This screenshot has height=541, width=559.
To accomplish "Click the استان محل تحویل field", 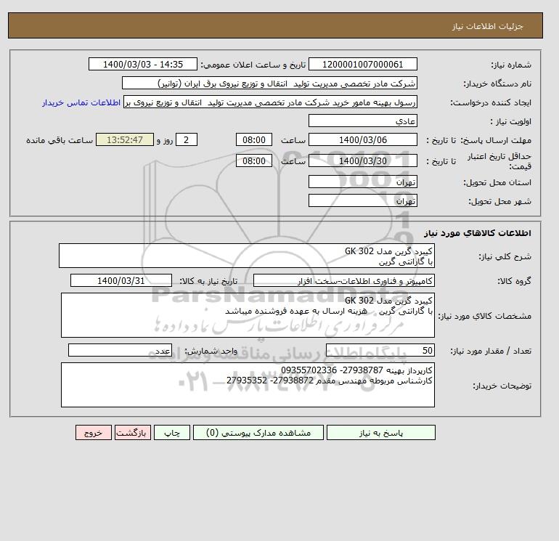I will pos(362,182).
